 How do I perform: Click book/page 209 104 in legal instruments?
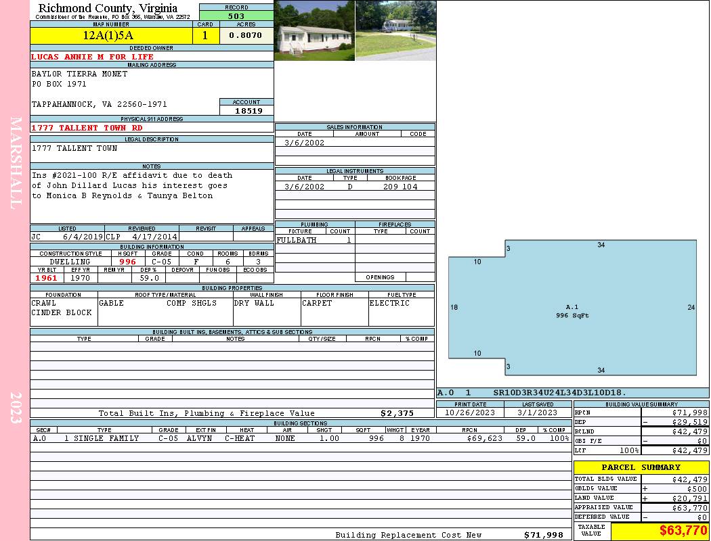point(400,187)
